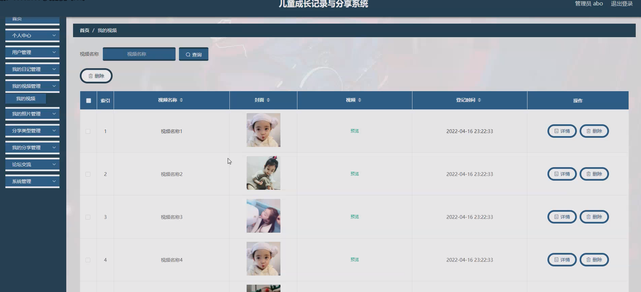The width and height of the screenshot is (641, 292).
Task: Check the checkbox for row 3
Action: (88, 217)
